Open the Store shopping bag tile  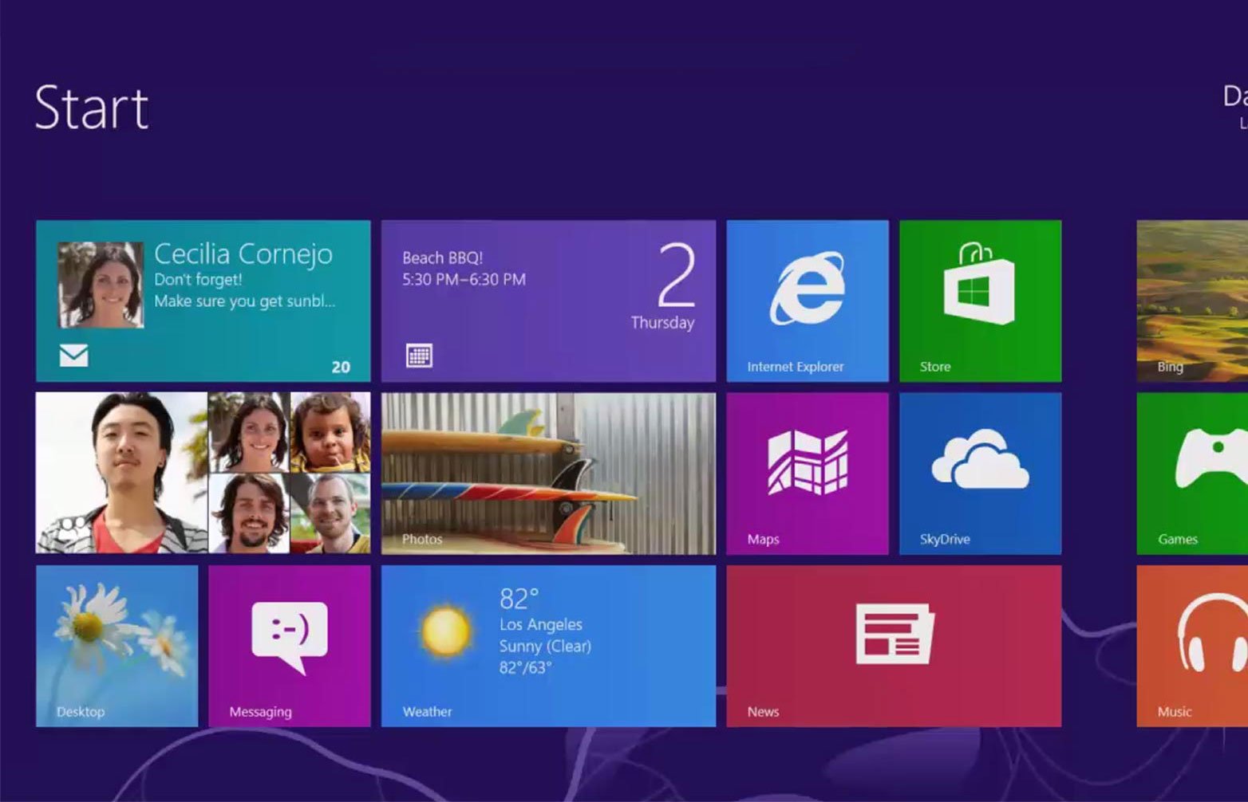[981, 301]
